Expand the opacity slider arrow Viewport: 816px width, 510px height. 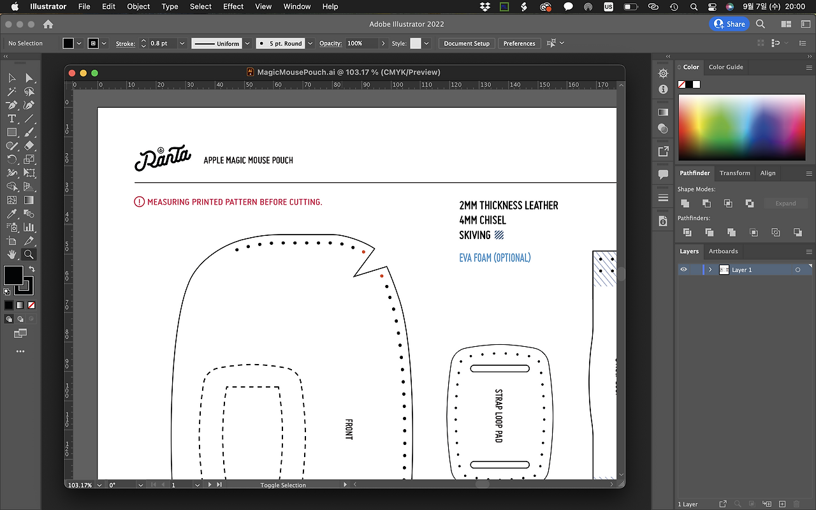[x=383, y=43]
